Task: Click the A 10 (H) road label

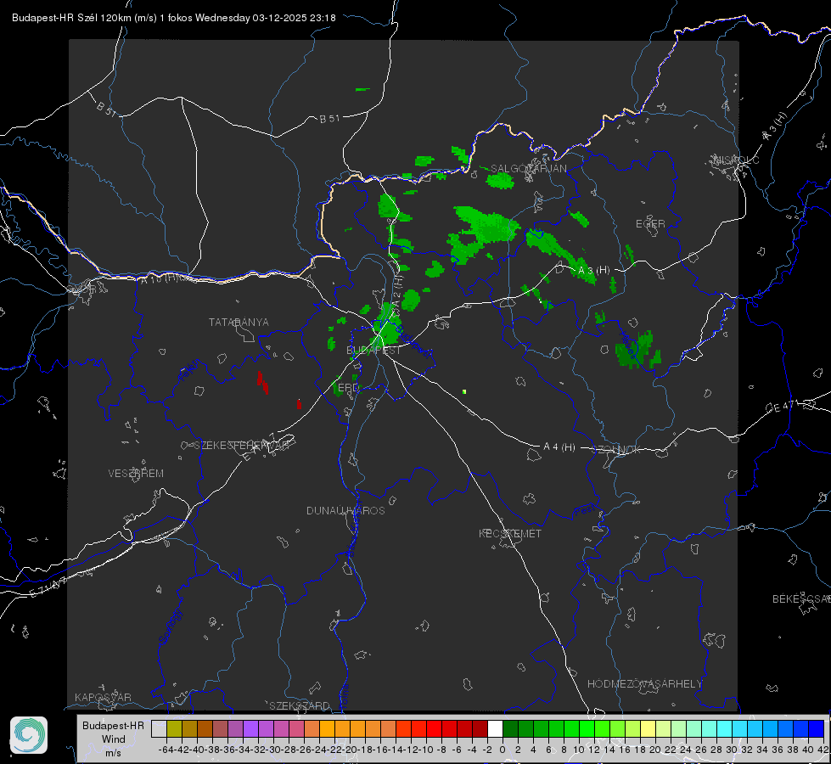Action: click(159, 278)
